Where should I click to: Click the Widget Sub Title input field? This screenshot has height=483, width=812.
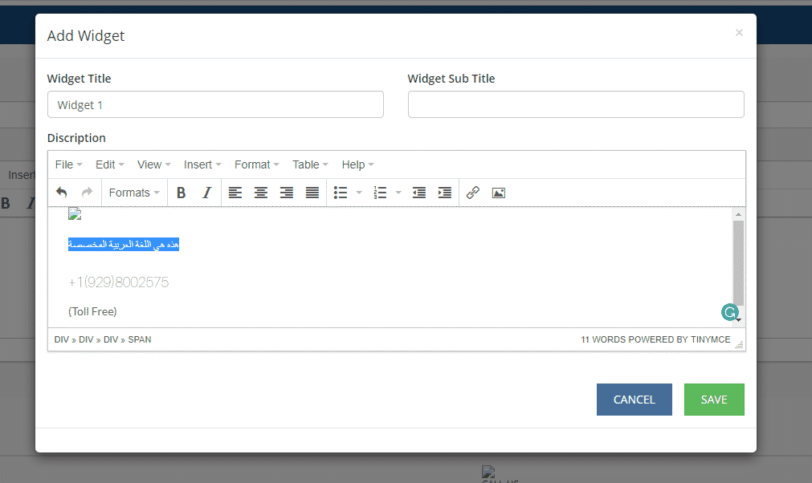pos(576,104)
